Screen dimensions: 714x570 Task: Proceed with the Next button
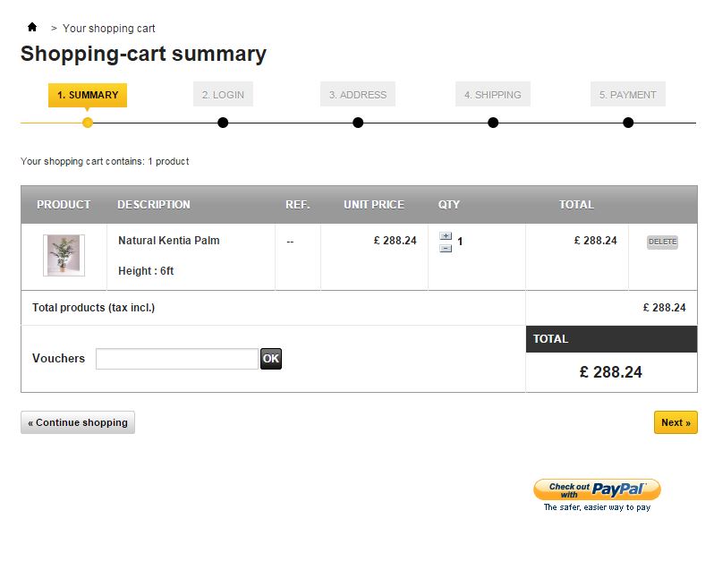676,422
